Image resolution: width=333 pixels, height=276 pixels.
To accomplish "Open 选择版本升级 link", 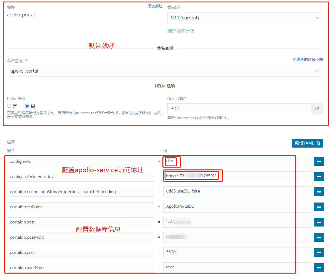I will click(181, 31).
